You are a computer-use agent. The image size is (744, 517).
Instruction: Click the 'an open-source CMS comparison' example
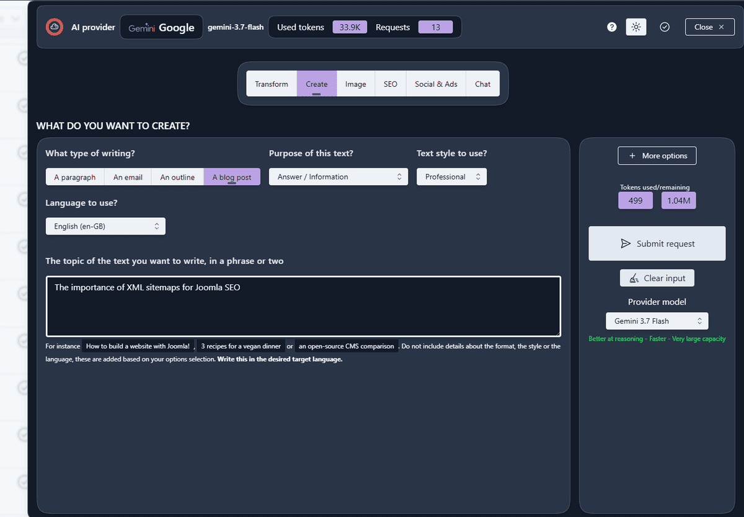347,347
